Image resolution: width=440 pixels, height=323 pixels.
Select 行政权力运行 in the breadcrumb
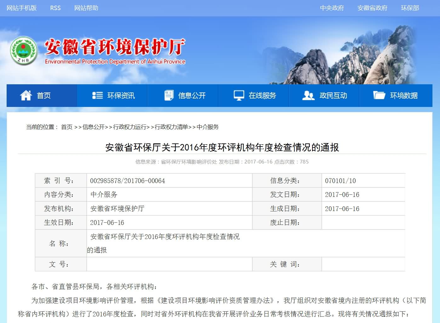129,127
